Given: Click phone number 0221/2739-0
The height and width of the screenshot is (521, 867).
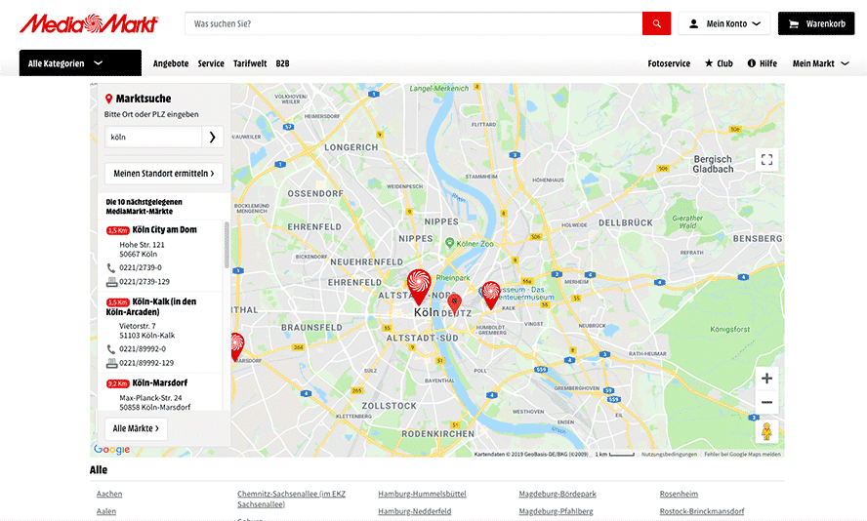Looking at the screenshot, I should [141, 268].
